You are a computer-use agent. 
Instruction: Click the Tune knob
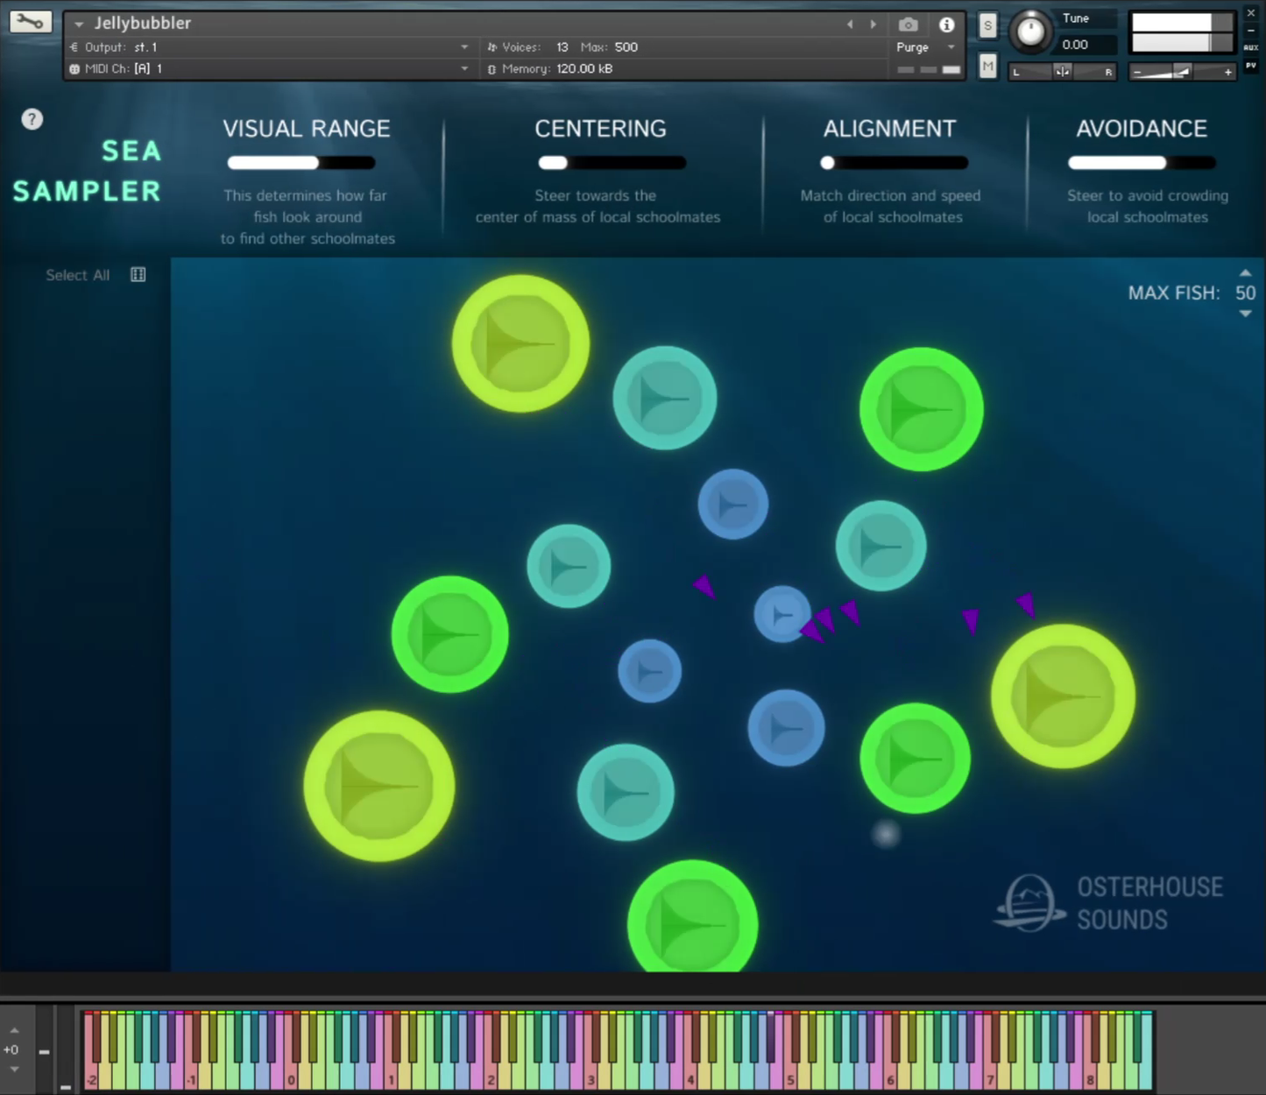click(x=1030, y=32)
